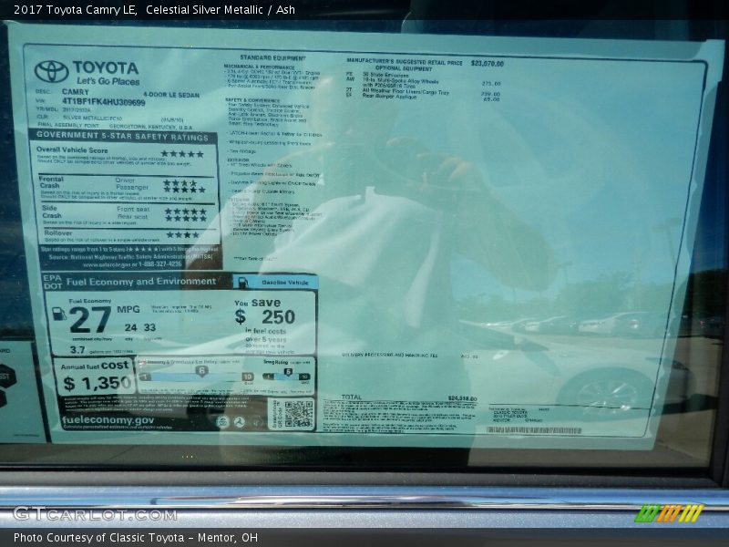Viewport: 729px width, 547px height.
Task: Click the gas pump icon next to Gasoline Vehicle
Action: [242, 283]
